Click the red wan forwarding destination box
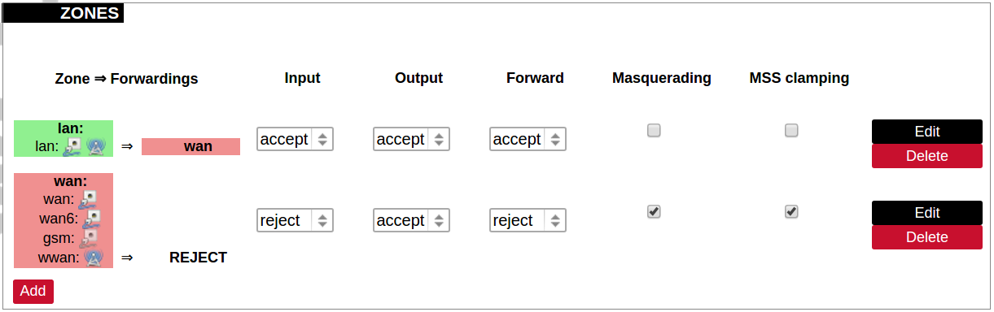 point(190,146)
